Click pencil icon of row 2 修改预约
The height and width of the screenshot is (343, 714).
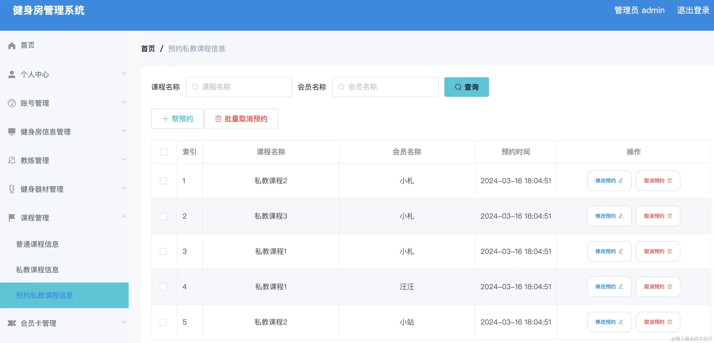(621, 216)
